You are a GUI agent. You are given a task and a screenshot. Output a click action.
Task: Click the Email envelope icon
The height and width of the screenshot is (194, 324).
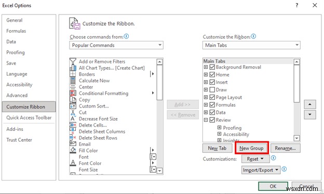point(73,144)
